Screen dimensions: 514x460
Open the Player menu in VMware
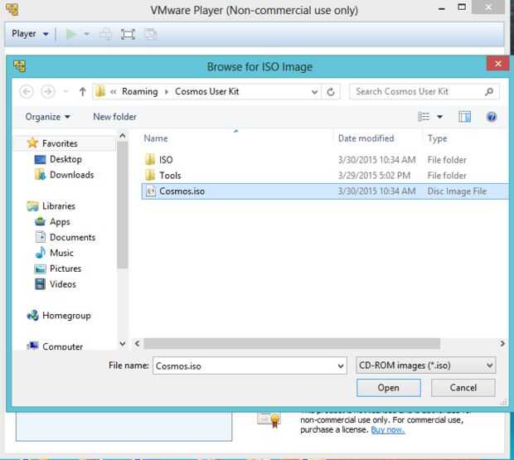click(x=30, y=34)
